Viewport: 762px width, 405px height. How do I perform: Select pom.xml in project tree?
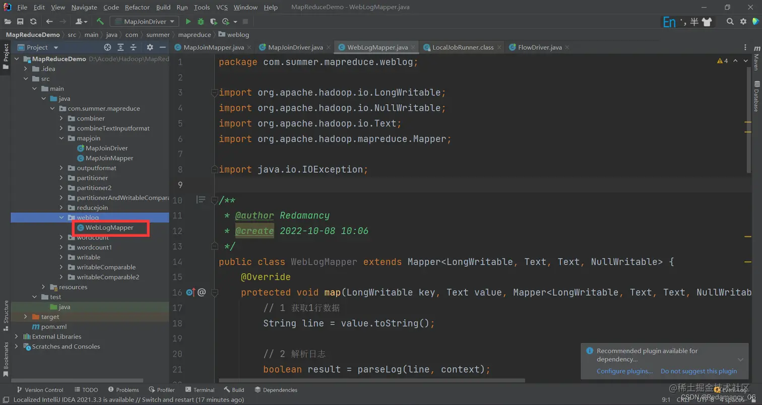click(x=49, y=326)
